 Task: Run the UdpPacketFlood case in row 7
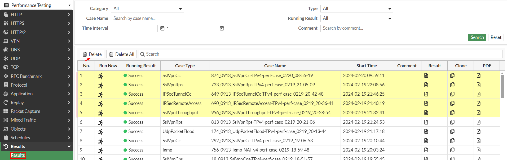click(100, 132)
